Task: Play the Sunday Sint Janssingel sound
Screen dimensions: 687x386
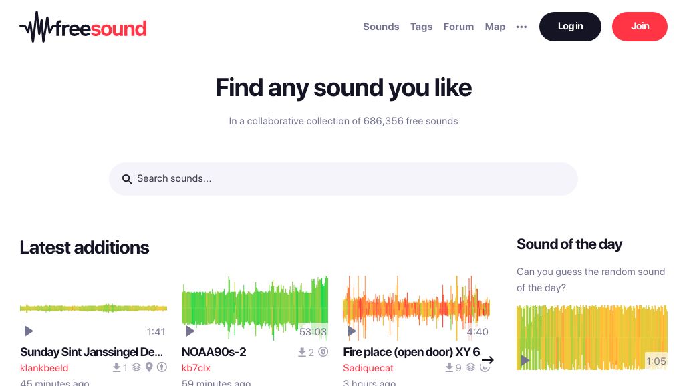Action: tap(29, 331)
